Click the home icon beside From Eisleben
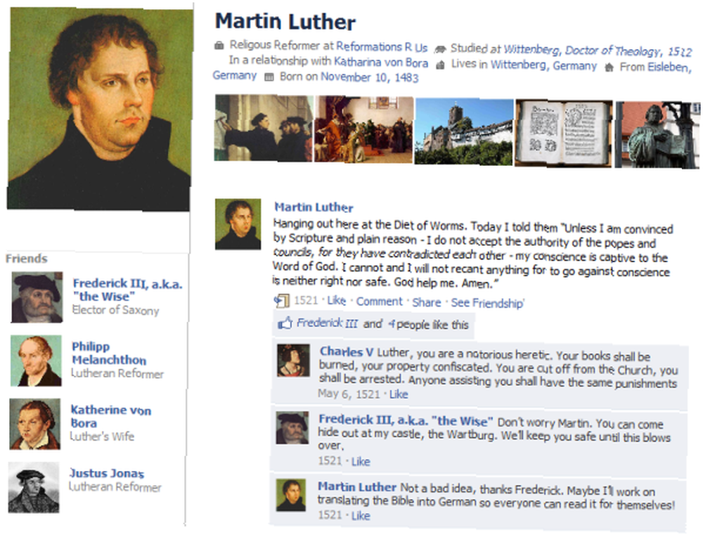Screen dimensions: 703x537 (609, 67)
